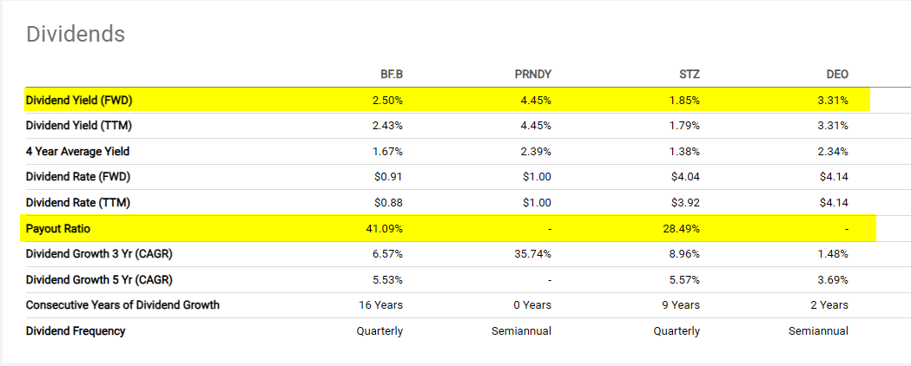Click the Dividend Yield (TTM) row label
This screenshot has height=366, width=911.
79,126
